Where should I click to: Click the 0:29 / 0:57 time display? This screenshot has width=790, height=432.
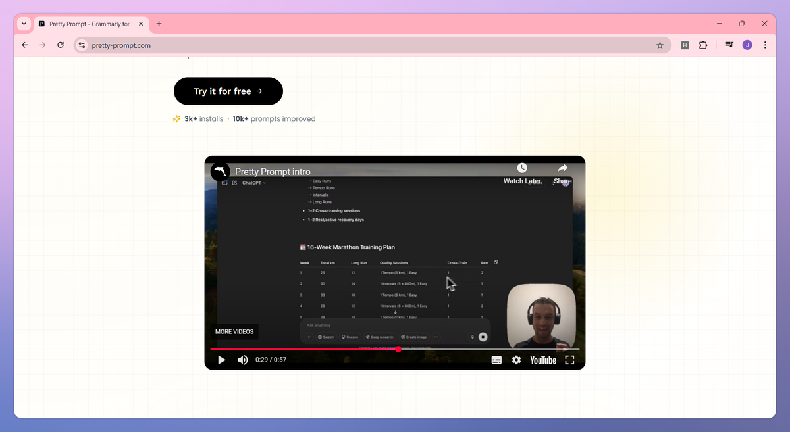point(271,360)
